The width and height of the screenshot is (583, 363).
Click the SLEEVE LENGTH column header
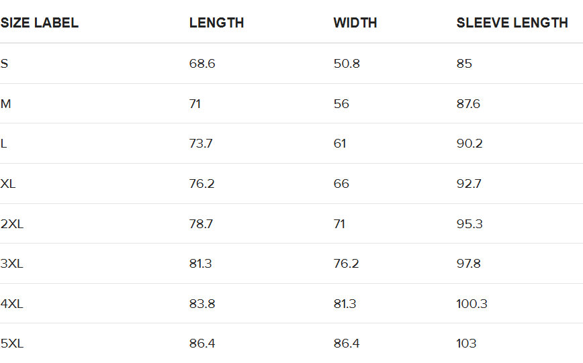coord(512,23)
